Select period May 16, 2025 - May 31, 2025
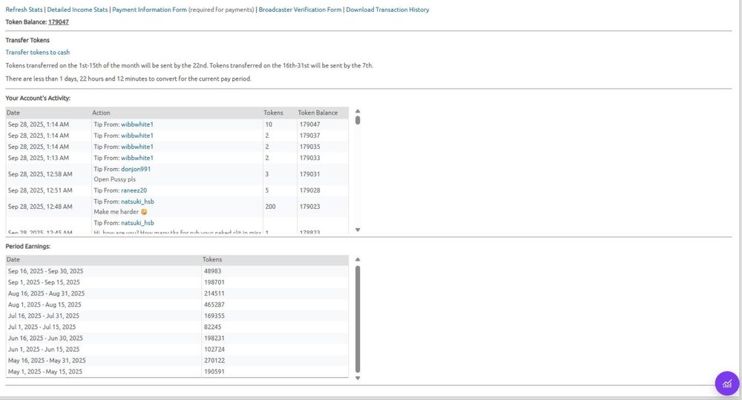Screen dimensions: 742x400 [x=47, y=360]
